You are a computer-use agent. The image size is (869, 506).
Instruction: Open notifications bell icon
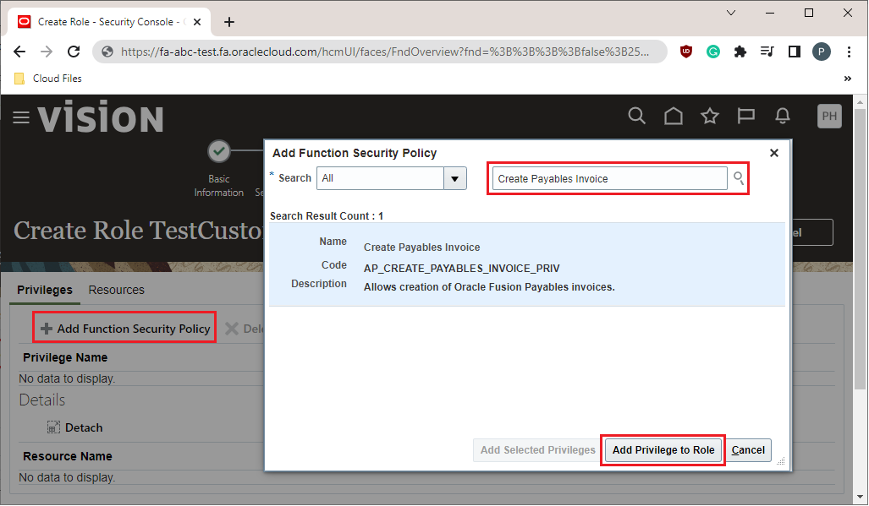783,116
